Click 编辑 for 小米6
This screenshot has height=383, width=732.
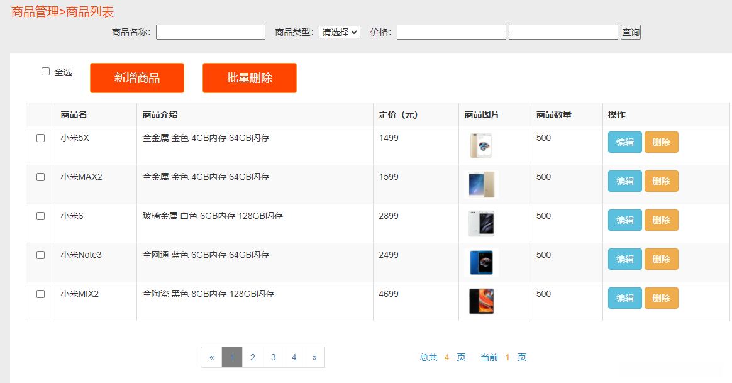(x=624, y=220)
